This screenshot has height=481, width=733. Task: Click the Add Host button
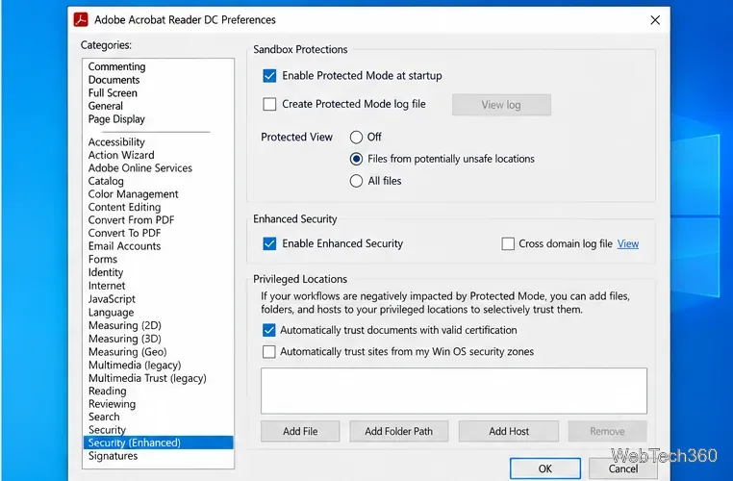click(509, 431)
